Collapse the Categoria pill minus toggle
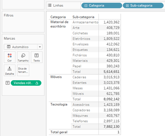This screenshot has width=165, height=136. click(86, 6)
